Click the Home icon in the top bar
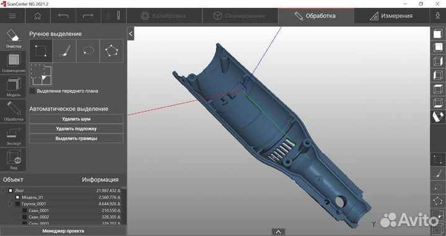446x236 pixels. [38, 16]
